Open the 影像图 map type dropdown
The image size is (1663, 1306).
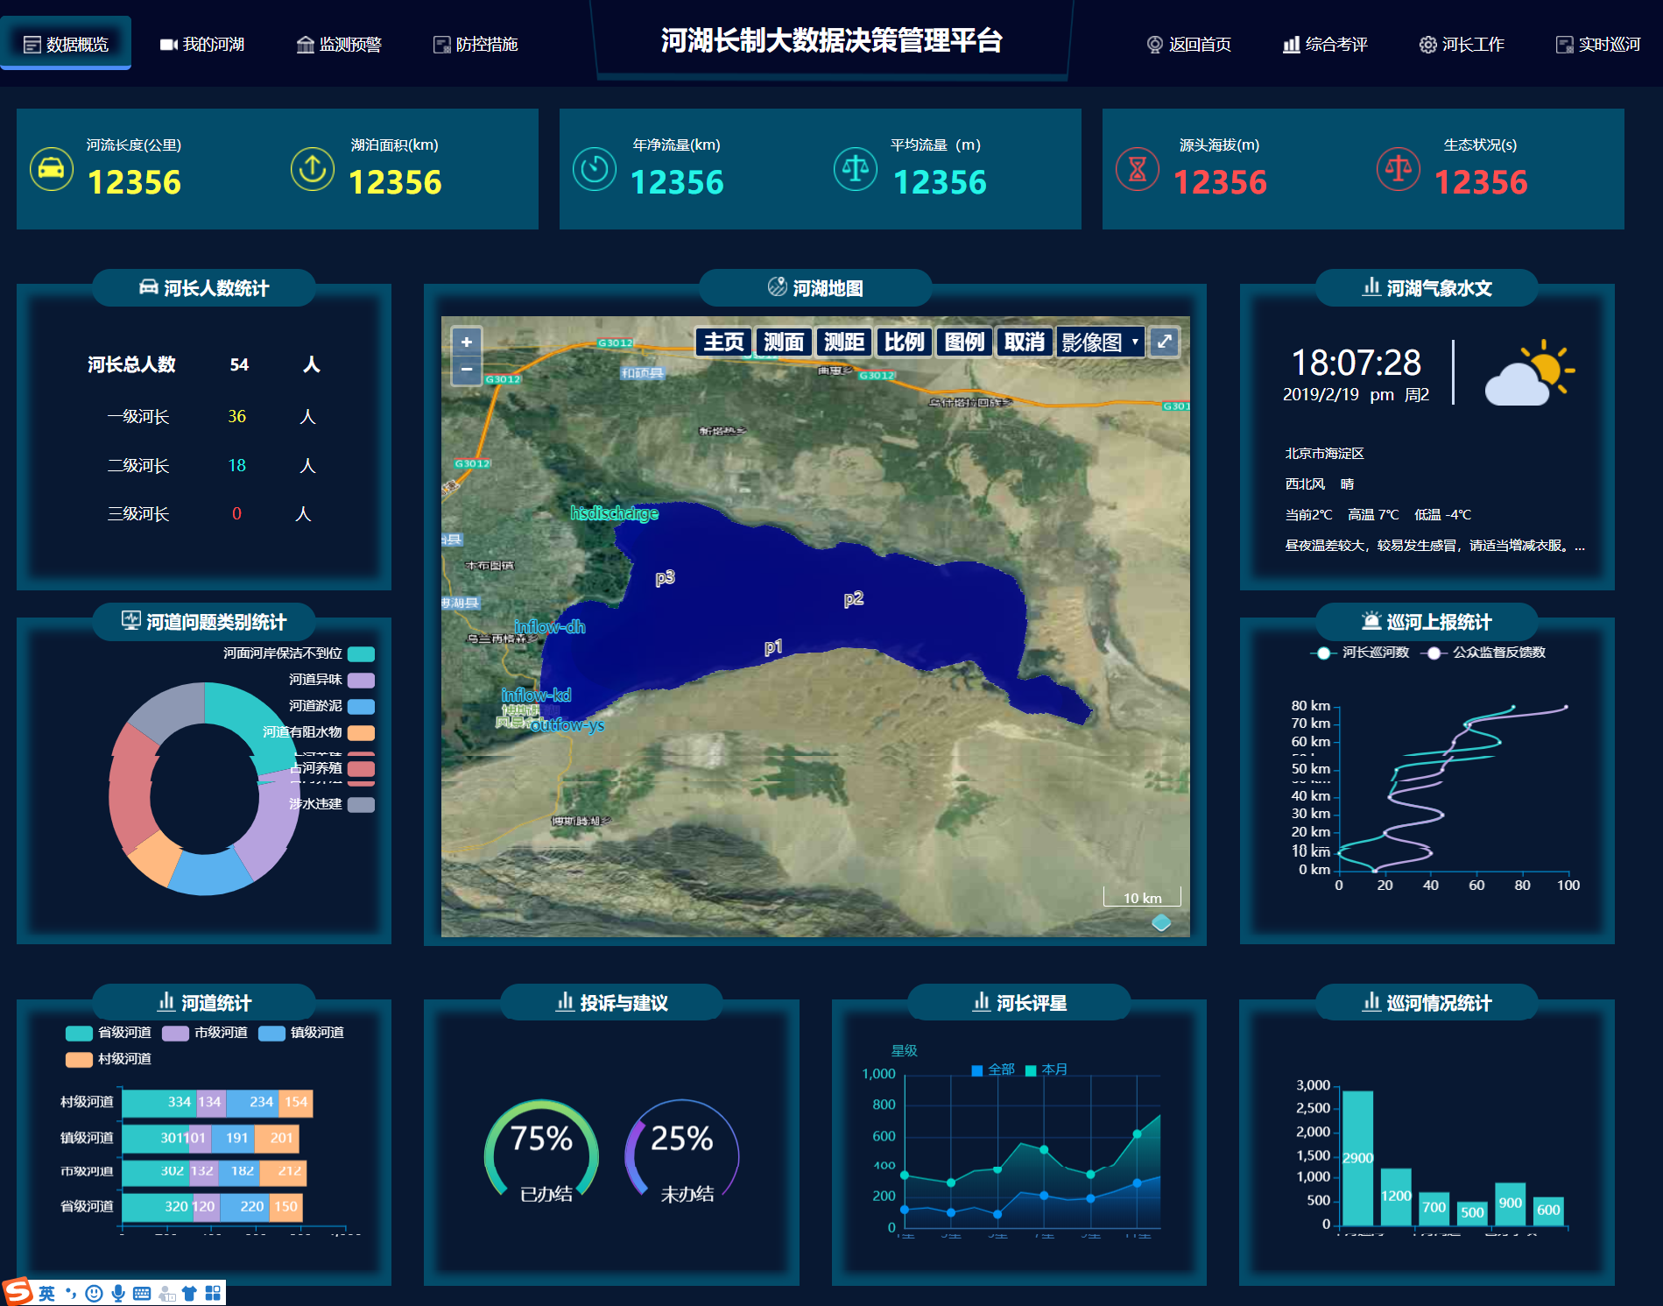(x=1100, y=342)
